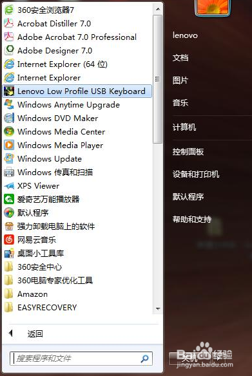Open 360安全浏览器7 icon
The image size is (252, 376).
pos(9,10)
